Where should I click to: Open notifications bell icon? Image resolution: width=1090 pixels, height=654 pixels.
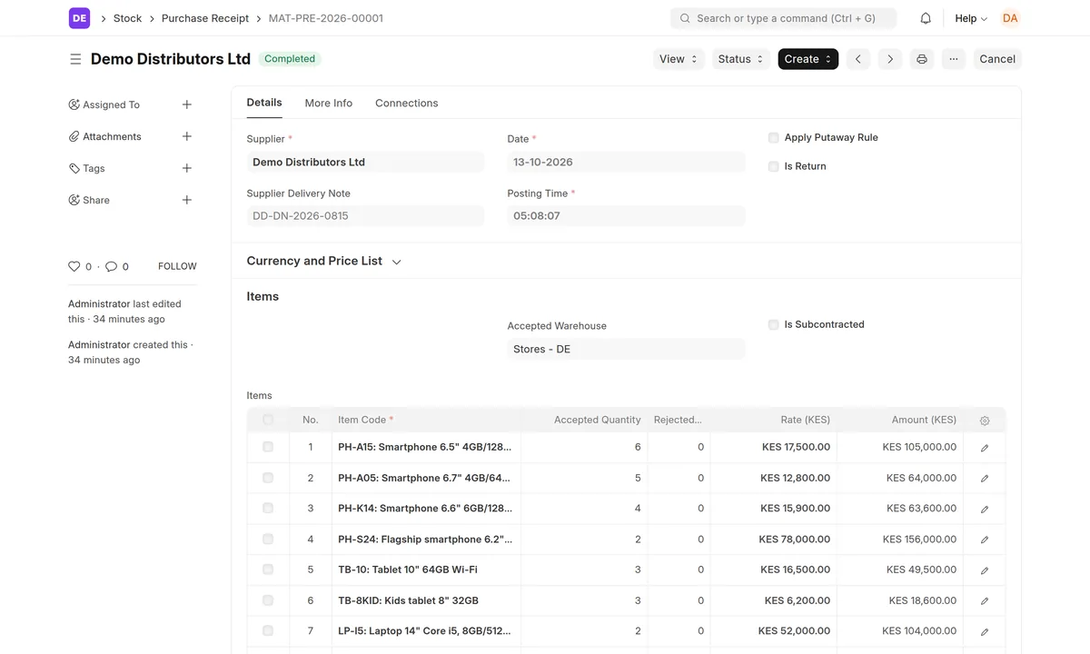[926, 18]
